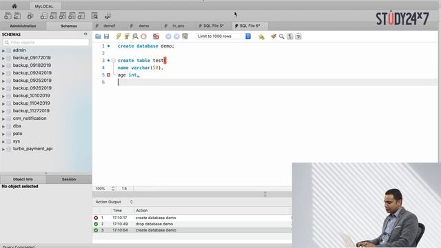Select the turbo_payment_api schema
Image resolution: width=441 pixels, height=248 pixels.
pyautogui.click(x=32, y=149)
